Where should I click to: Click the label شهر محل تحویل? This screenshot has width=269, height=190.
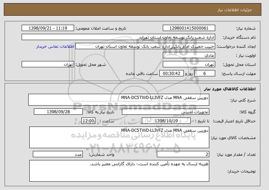(91, 64)
